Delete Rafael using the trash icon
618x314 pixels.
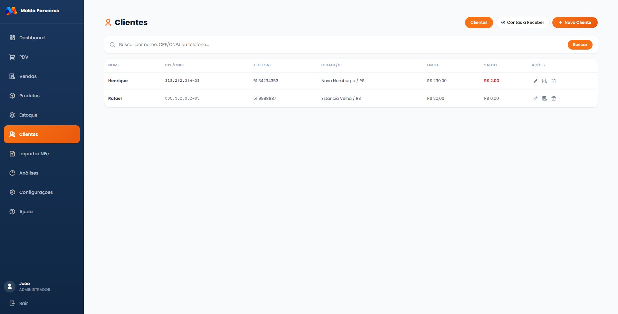553,99
